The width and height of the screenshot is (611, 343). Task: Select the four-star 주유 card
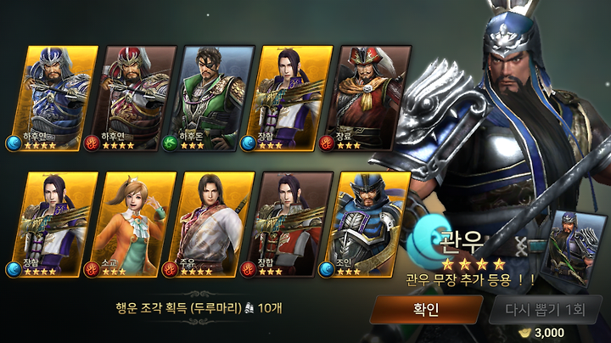coord(210,224)
